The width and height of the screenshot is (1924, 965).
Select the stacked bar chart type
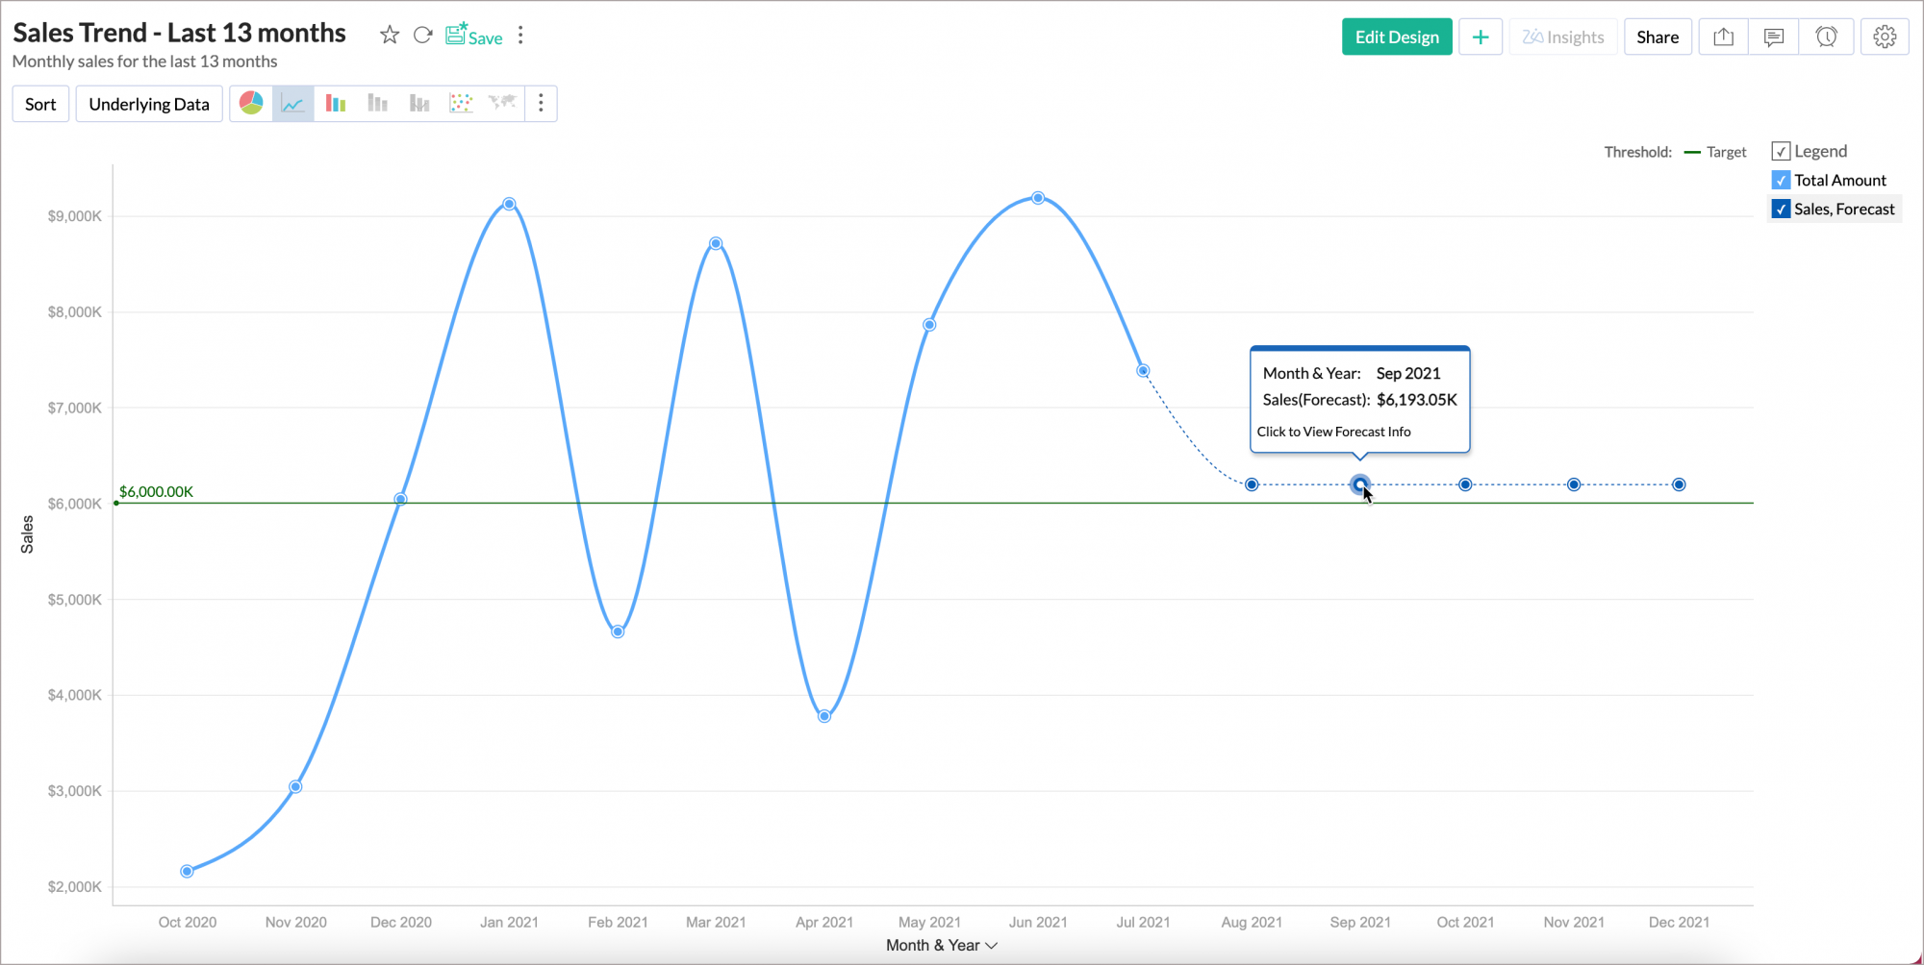[377, 103]
